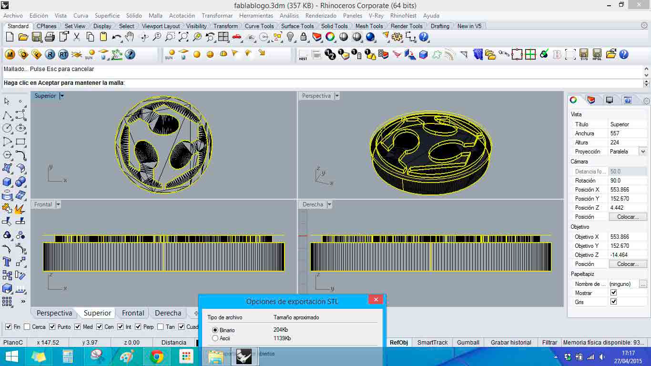Click the Undo arrow icon
This screenshot has height=366, width=651.
(x=116, y=37)
